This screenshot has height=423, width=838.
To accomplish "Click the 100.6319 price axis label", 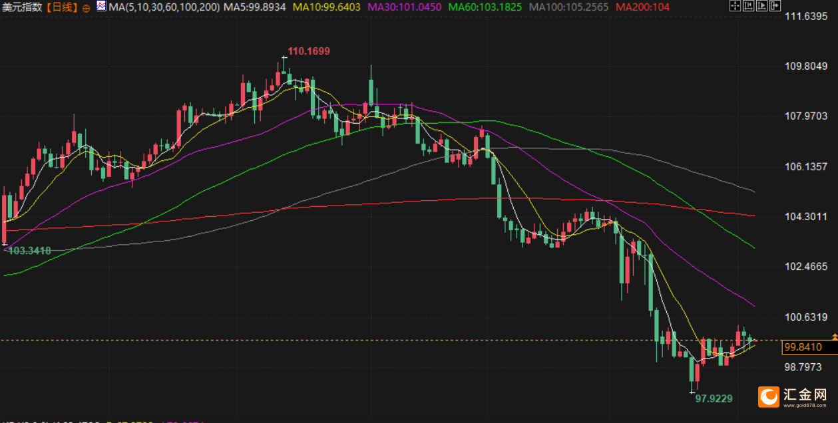I will point(806,317).
